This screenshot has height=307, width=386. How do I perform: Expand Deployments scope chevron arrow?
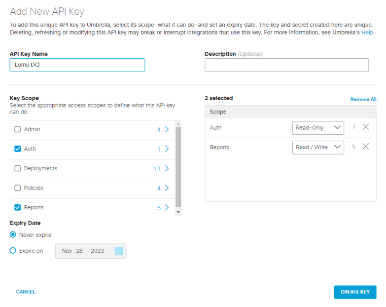click(x=167, y=168)
